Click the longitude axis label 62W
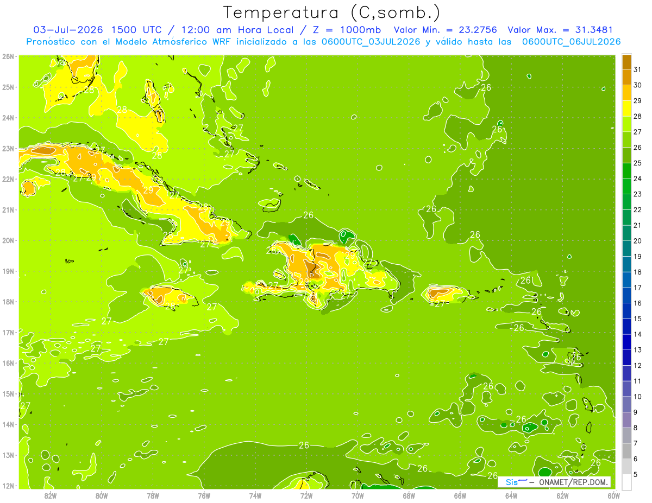 click(562, 495)
